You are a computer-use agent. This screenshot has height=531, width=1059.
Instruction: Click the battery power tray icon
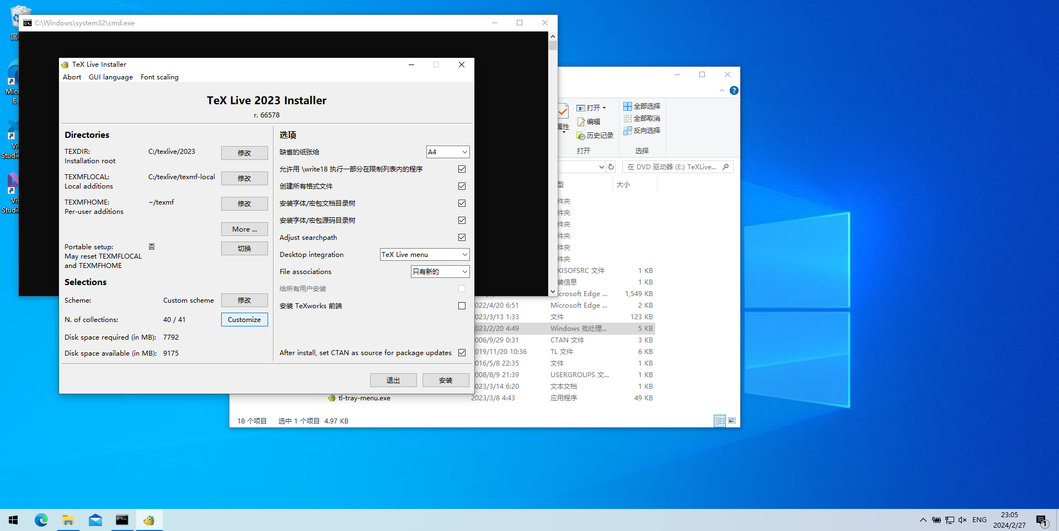tap(937, 520)
